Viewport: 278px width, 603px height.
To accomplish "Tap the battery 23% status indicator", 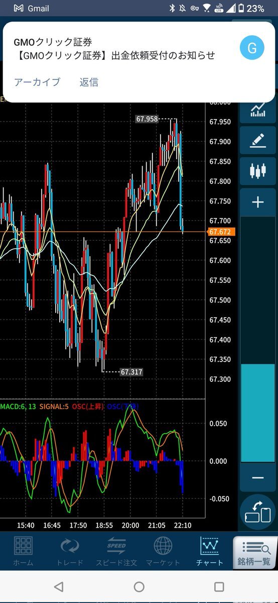I will pos(251,9).
